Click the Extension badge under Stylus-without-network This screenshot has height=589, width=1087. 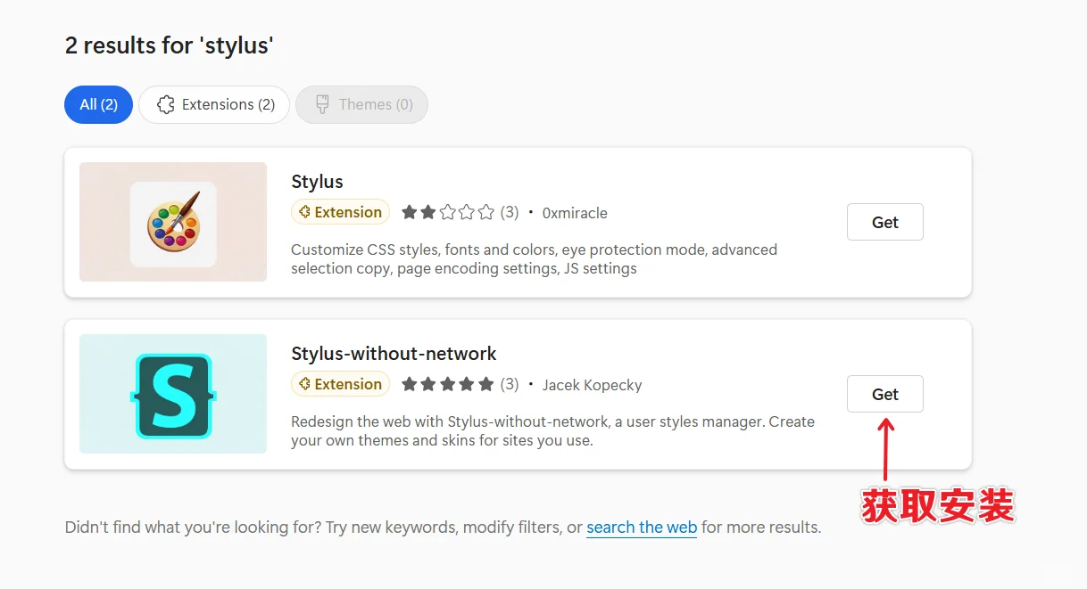(x=340, y=384)
